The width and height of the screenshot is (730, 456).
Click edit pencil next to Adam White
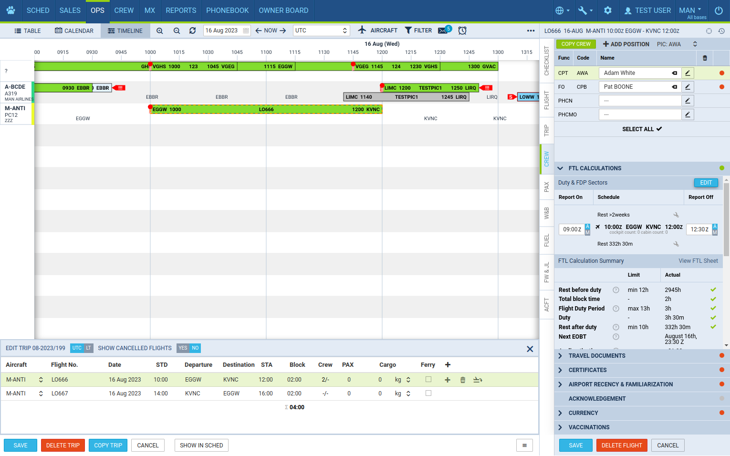pyautogui.click(x=688, y=73)
